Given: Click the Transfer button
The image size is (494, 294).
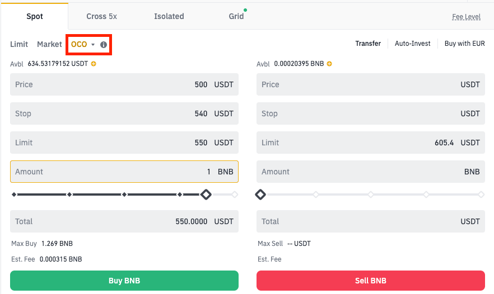Looking at the screenshot, I should coord(368,44).
